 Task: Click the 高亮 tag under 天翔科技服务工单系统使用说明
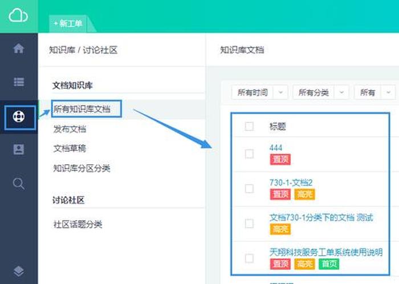(x=304, y=264)
